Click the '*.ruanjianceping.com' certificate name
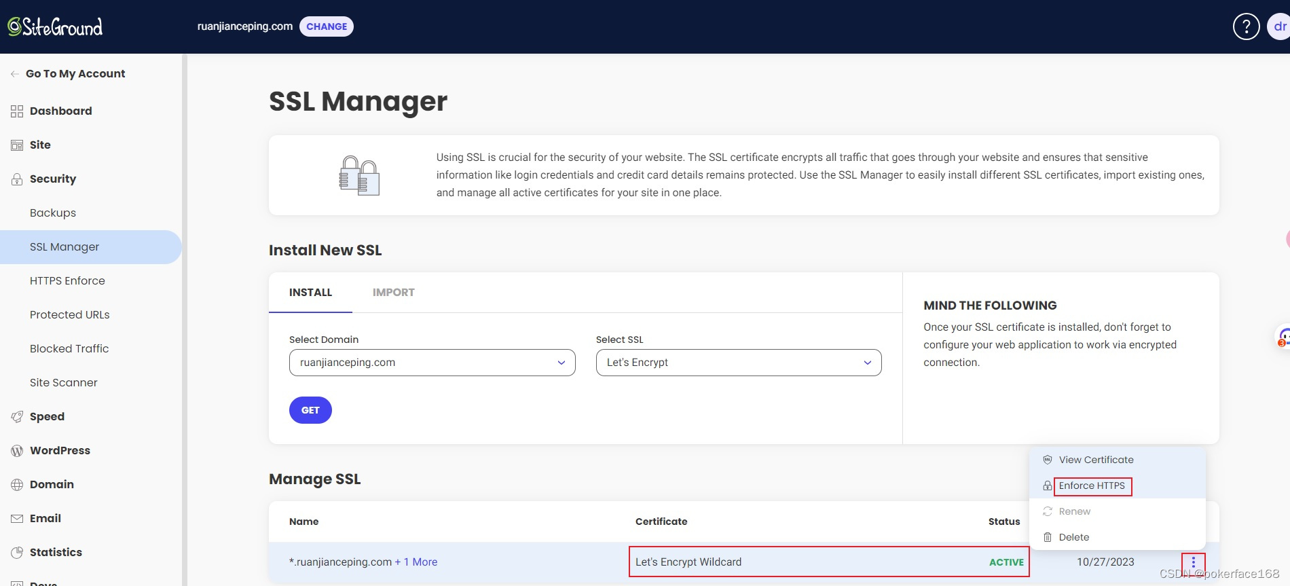The image size is (1290, 586). (340, 562)
